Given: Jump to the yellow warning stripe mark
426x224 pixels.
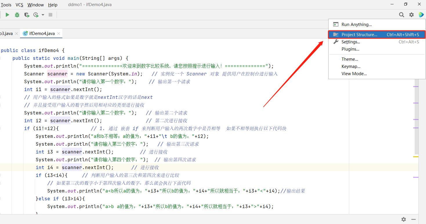Looking at the screenshot, I should coord(416,157).
